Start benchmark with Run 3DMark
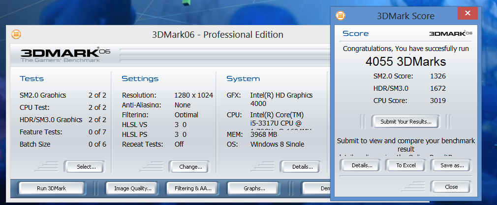This screenshot has height=205, width=497. pyautogui.click(x=52, y=188)
